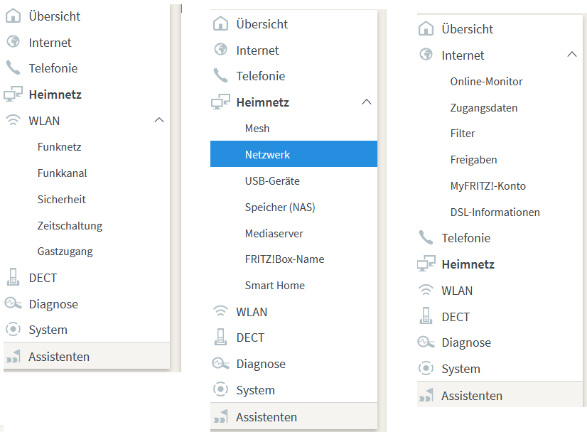Viewport: 587px width, 432px height.
Task: Select Speicher (NAS) under Heimnetz
Action: (x=279, y=207)
